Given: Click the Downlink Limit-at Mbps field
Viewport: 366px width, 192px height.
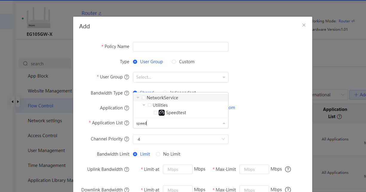Looking at the screenshot, I should click(178, 189).
